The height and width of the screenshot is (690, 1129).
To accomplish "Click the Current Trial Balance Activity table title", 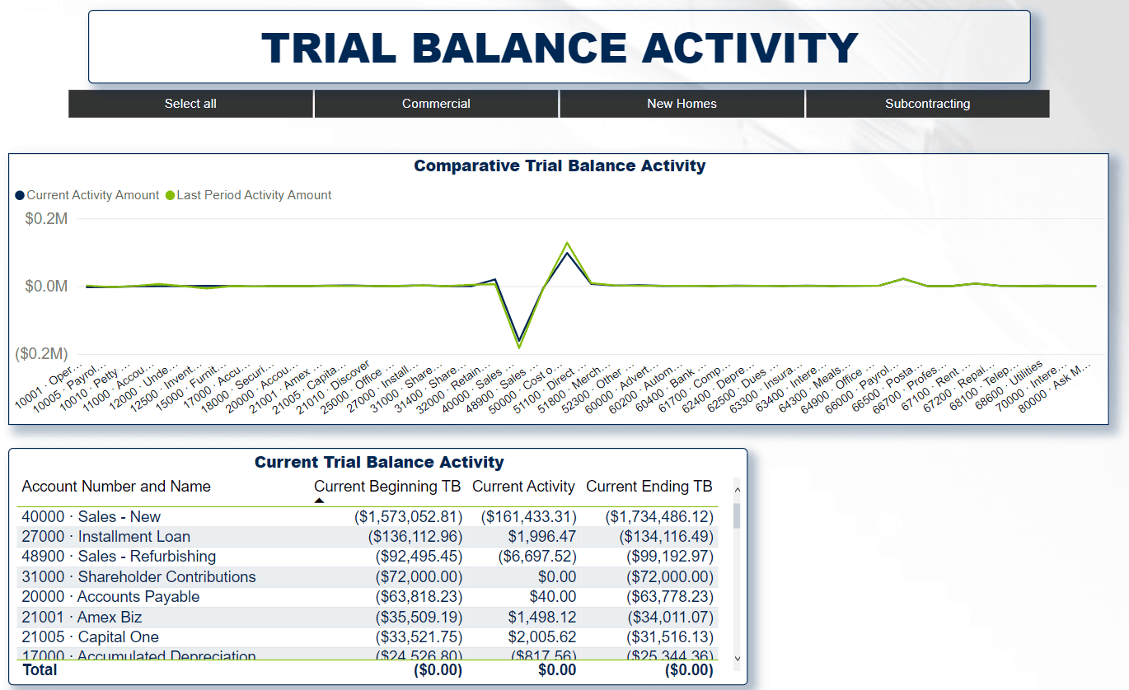I will 379,462.
